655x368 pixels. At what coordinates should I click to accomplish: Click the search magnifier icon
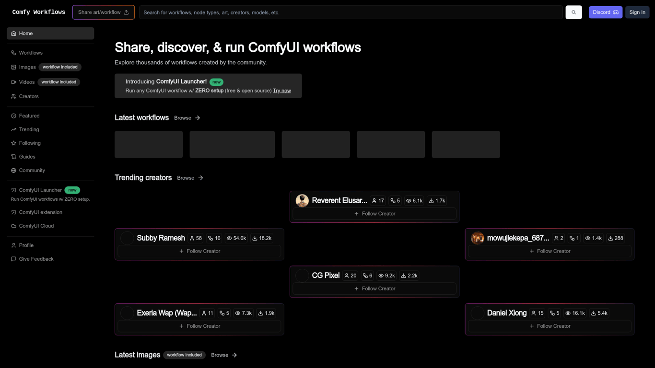(573, 12)
